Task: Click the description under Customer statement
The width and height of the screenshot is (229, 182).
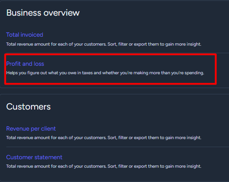Action: [104, 166]
